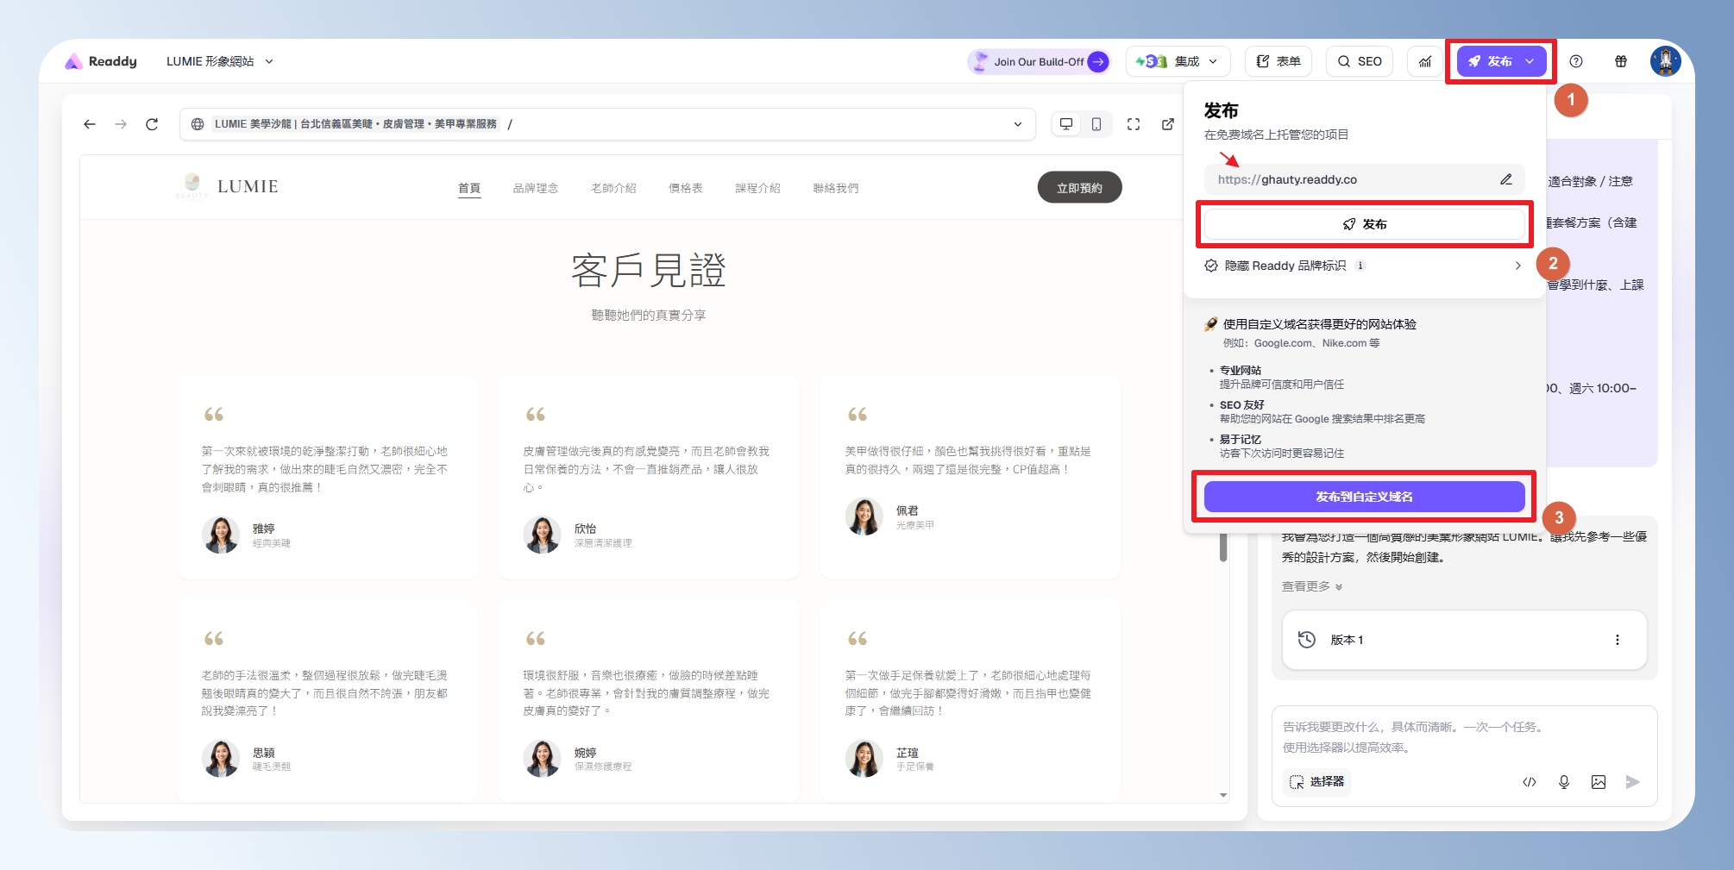Enter fullscreen preview mode

1134,124
